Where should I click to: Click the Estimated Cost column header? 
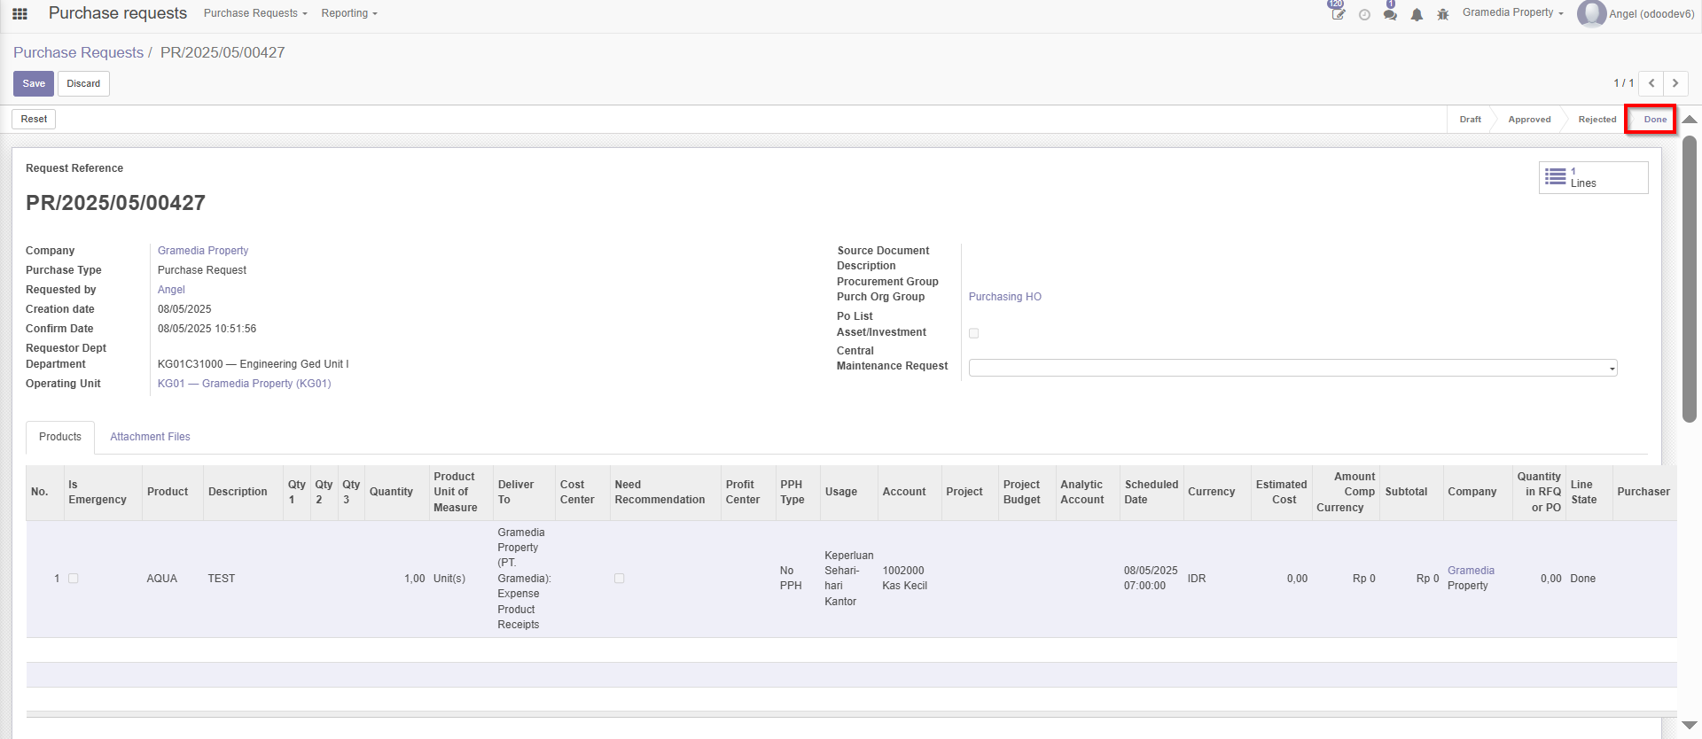[x=1281, y=492]
